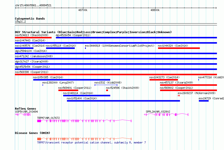224x150 pixels.
Task: Select dgv2594n100 (Coe2014) variant label
Action: click(x=31, y=51)
